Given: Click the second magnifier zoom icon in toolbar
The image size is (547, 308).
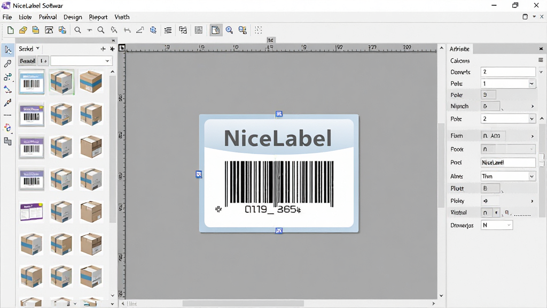Looking at the screenshot, I should coord(101,30).
